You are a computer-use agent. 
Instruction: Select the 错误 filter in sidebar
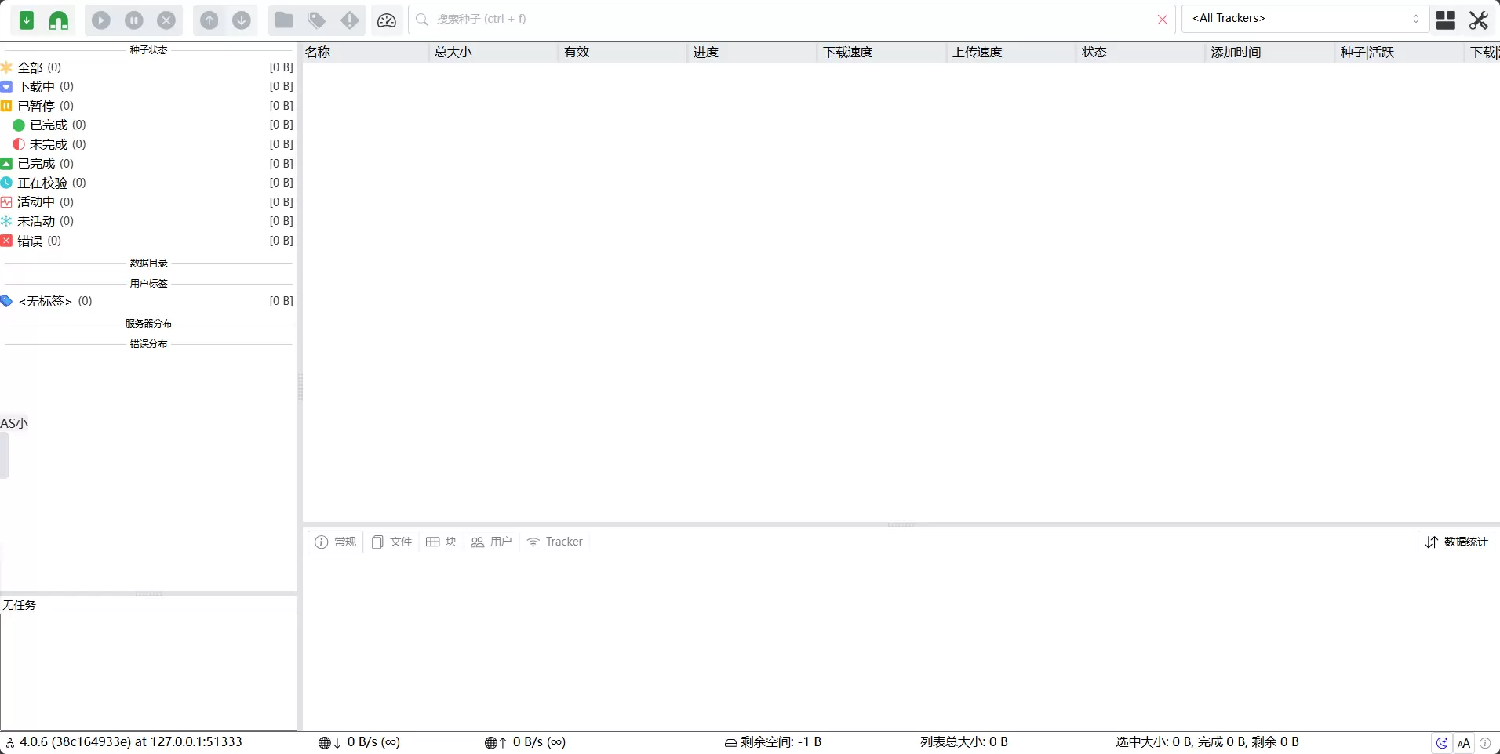(x=31, y=241)
